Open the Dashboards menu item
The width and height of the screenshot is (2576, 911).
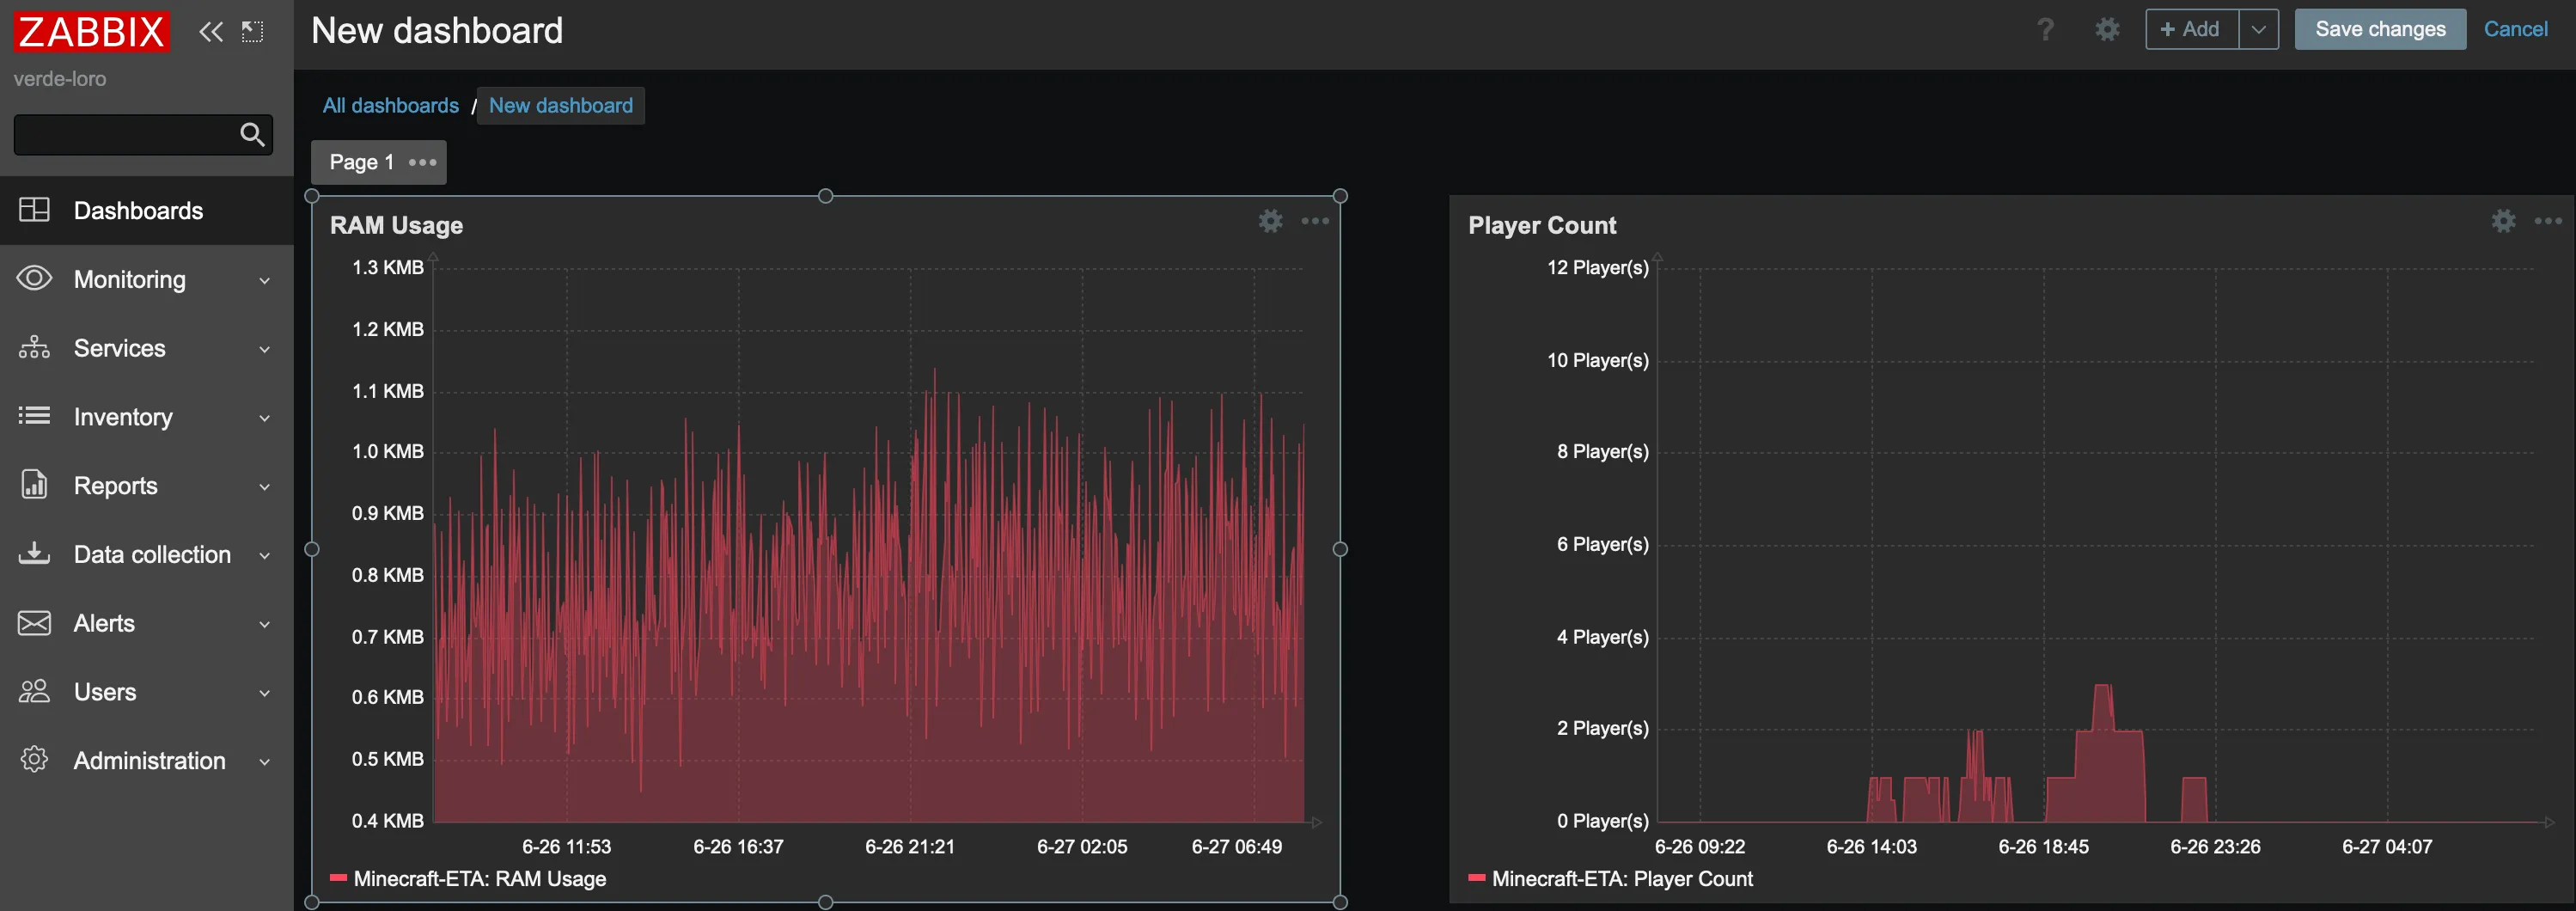coord(147,210)
